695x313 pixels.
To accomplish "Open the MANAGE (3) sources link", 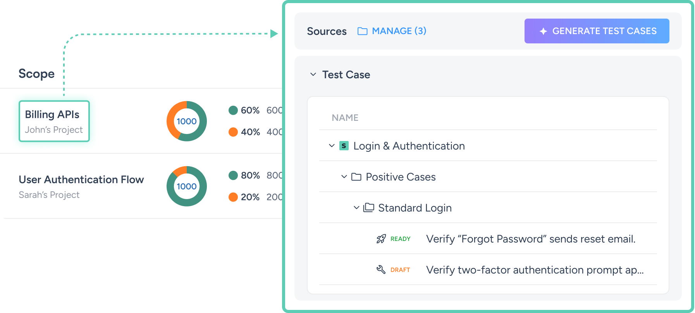I will click(399, 31).
